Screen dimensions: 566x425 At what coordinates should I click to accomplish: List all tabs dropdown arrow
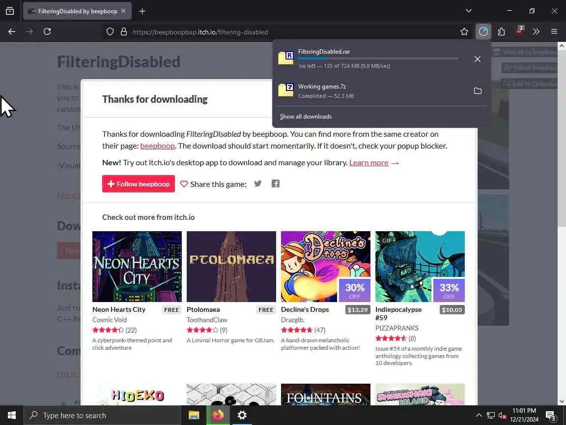point(469,11)
